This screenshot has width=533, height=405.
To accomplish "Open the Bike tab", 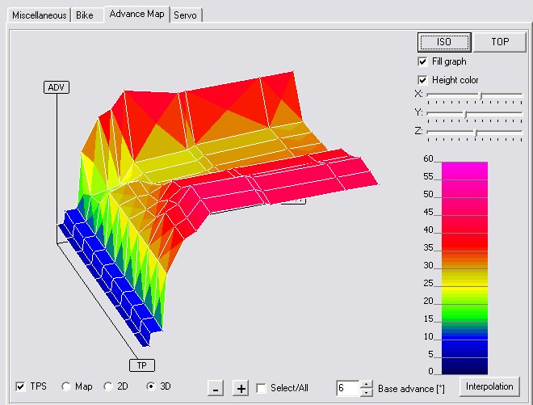I will coord(85,15).
